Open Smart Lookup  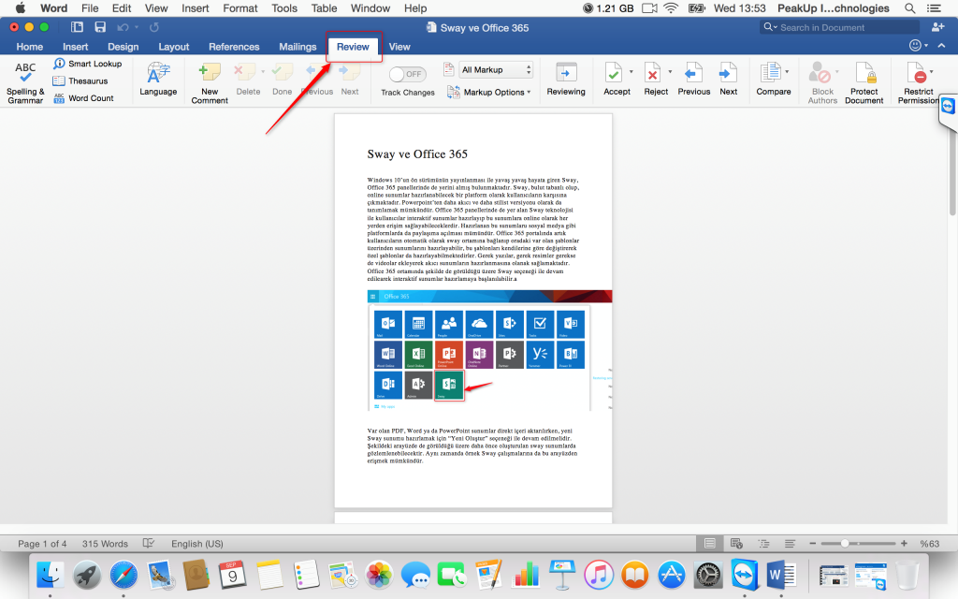88,64
